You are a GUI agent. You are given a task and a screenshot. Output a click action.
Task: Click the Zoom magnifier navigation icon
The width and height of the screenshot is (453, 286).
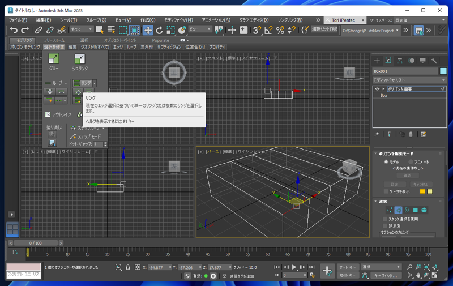409,267
